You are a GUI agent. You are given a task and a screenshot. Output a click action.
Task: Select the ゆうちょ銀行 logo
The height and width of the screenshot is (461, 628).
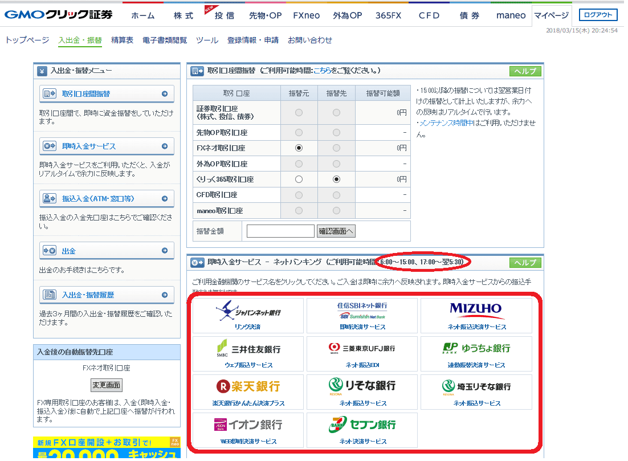(x=476, y=348)
